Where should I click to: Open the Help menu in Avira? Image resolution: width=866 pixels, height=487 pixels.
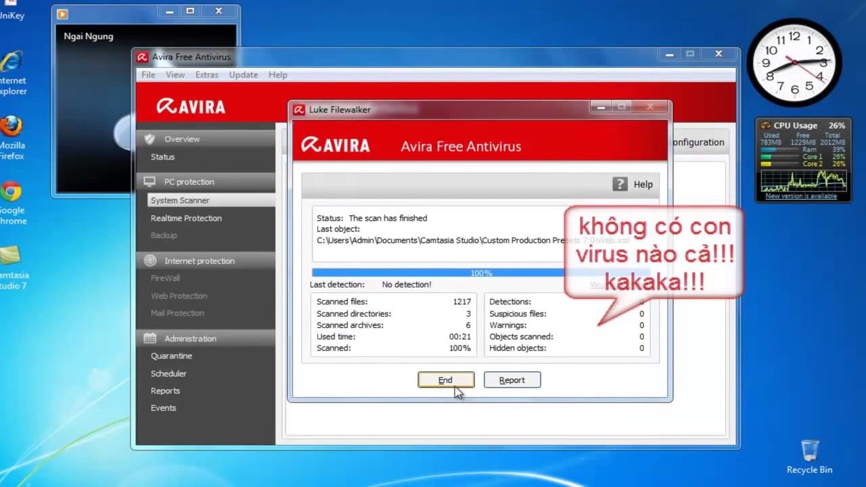tap(278, 74)
